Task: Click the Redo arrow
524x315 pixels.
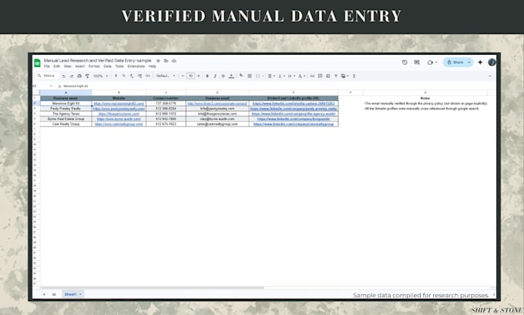Action: pos(72,76)
